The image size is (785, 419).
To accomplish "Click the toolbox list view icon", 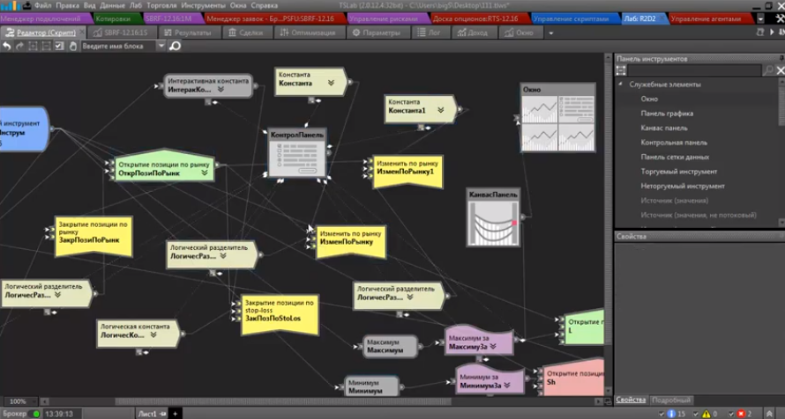I will click(x=621, y=70).
